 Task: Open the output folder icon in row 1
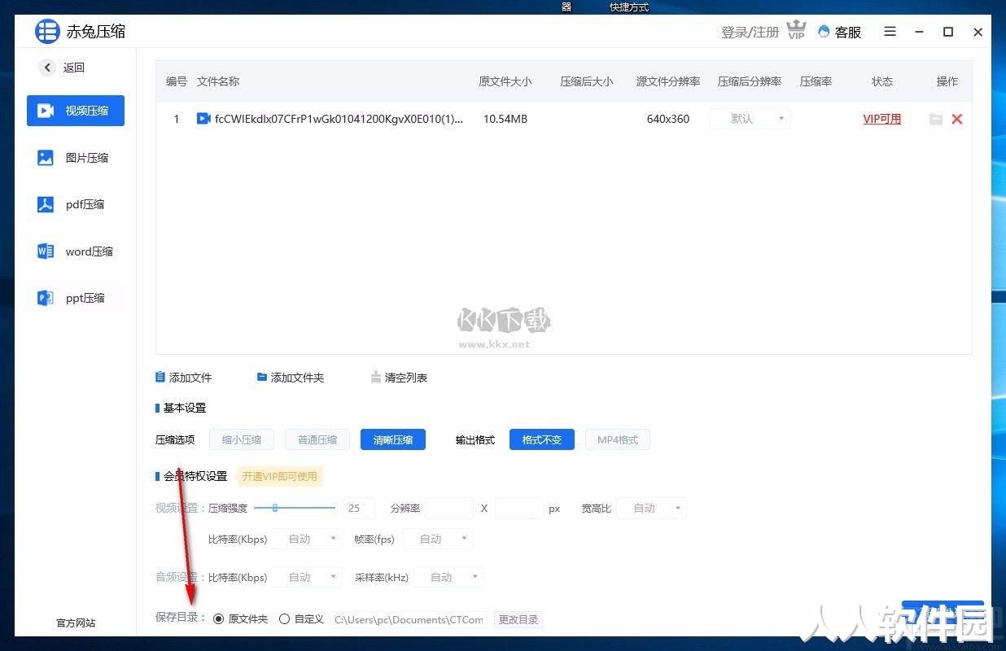tap(936, 119)
